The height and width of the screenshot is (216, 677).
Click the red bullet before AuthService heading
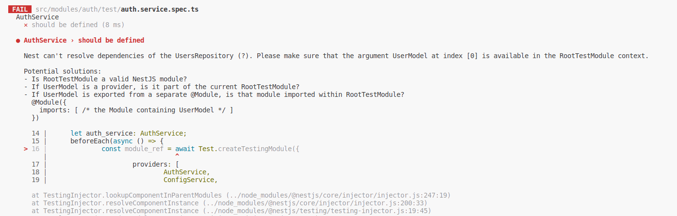(x=18, y=41)
